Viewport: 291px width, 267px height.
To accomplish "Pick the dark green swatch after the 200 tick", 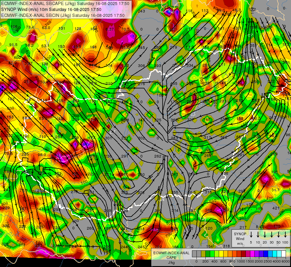I will click(208, 254).
